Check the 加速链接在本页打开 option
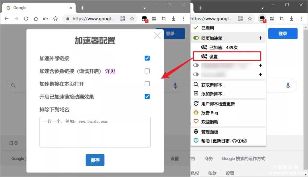This screenshot has height=177, width=308. 147,84
